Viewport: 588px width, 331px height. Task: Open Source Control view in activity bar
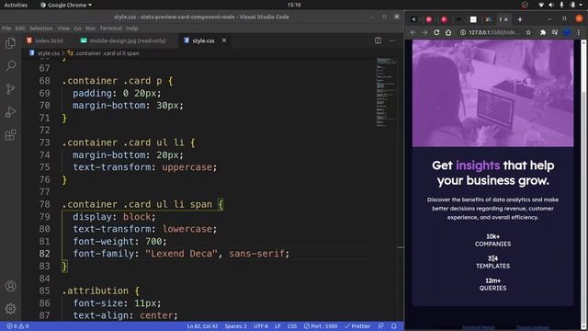10,89
